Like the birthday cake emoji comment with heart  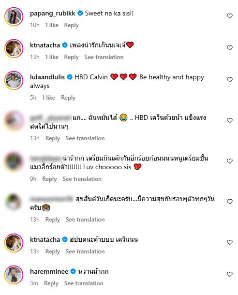click(x=229, y=202)
